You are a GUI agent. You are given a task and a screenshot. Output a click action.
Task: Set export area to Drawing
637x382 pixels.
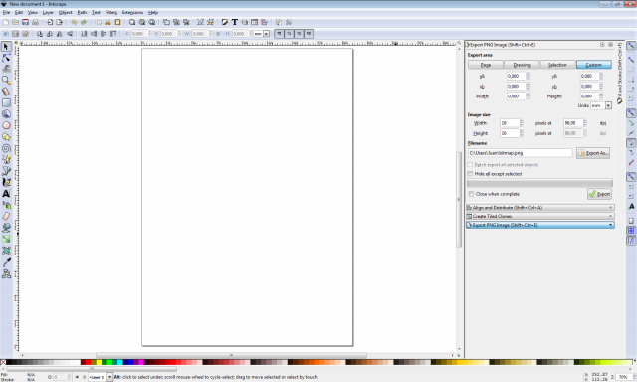522,65
